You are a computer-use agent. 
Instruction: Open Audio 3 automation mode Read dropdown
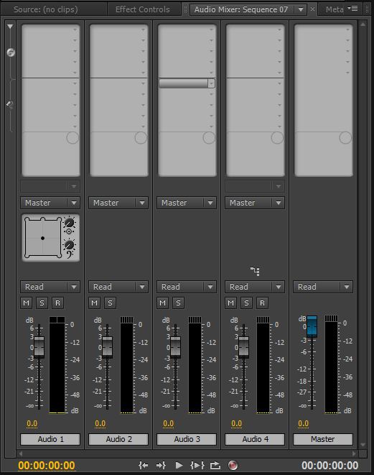point(187,287)
